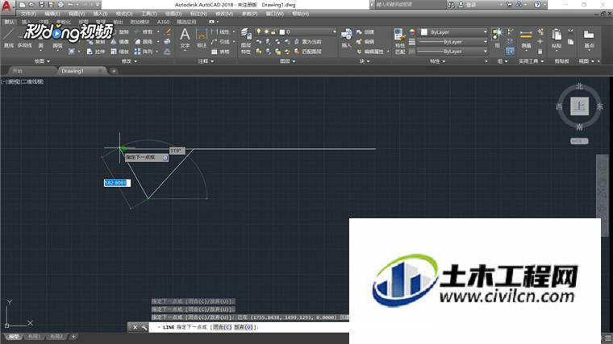Expand the Utilities (实用工具) panel
The image size is (613, 344).
531,61
